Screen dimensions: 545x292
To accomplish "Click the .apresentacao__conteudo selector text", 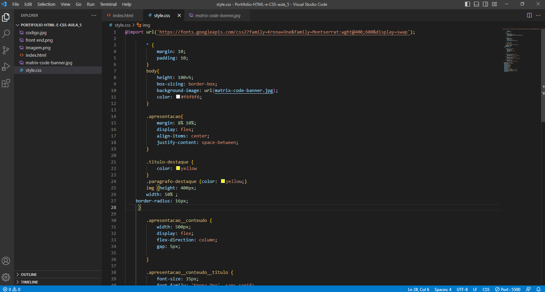I will point(177,221).
